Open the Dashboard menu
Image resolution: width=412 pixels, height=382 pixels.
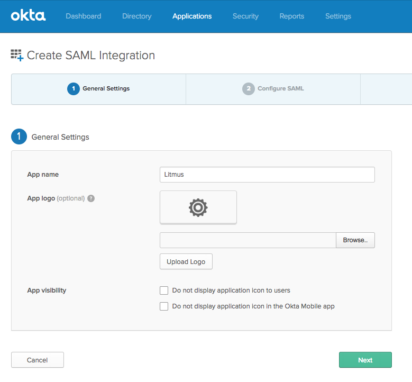click(83, 16)
